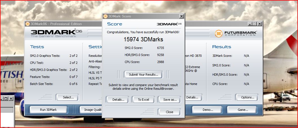Click the Results section heading
This screenshot has width=298, height=128.
[222, 47]
